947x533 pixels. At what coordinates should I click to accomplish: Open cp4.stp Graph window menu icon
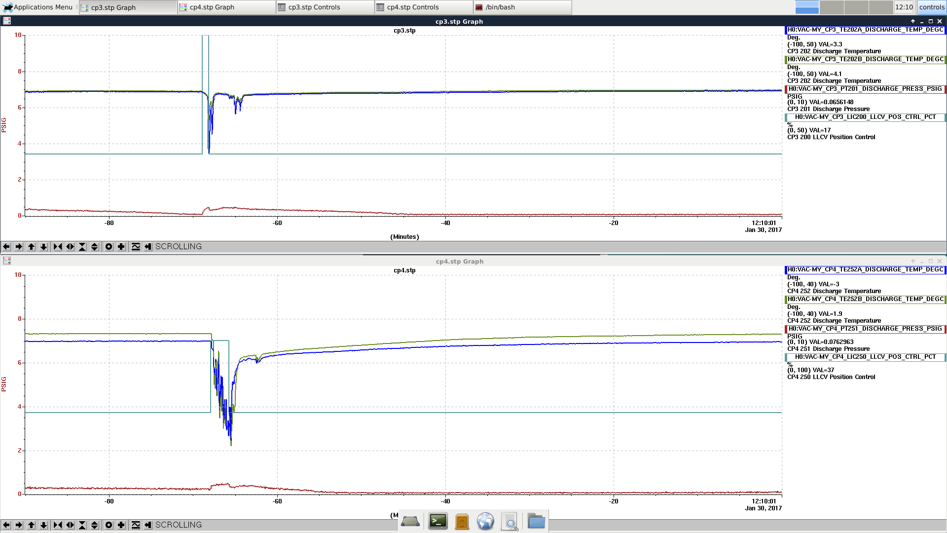[6, 261]
